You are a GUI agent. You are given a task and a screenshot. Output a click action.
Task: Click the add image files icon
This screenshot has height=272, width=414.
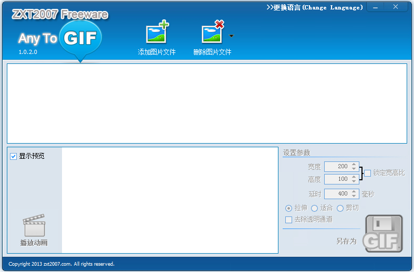[158, 32]
